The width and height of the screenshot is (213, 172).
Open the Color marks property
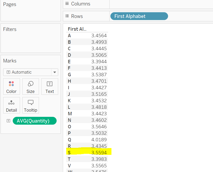[11, 86]
